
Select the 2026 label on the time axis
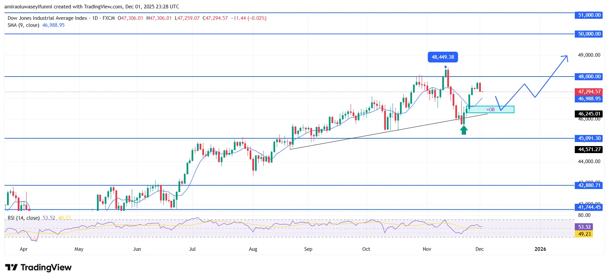coord(540,249)
